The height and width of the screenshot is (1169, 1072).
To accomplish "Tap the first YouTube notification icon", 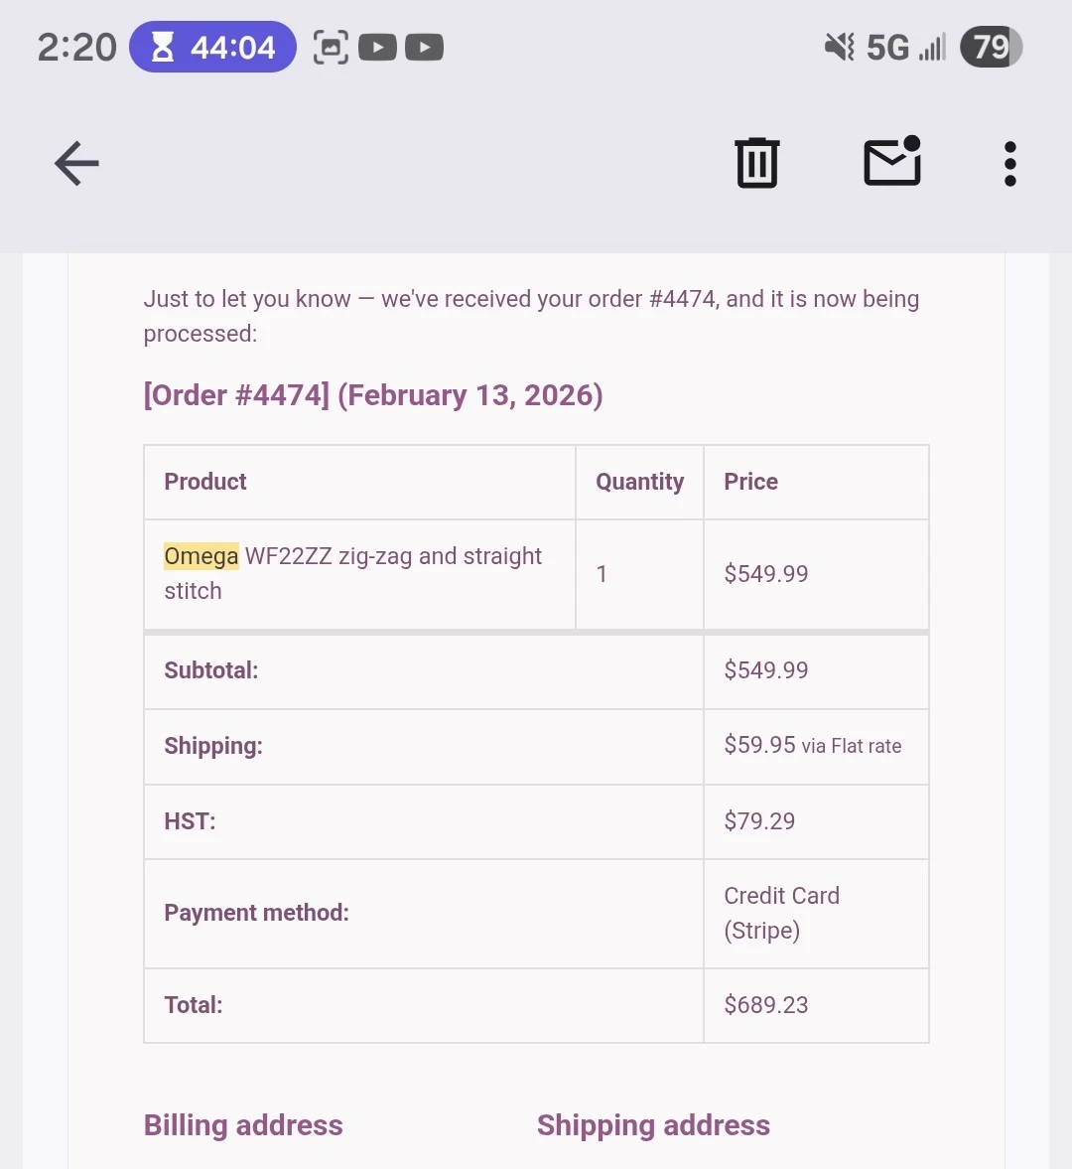I will [377, 48].
